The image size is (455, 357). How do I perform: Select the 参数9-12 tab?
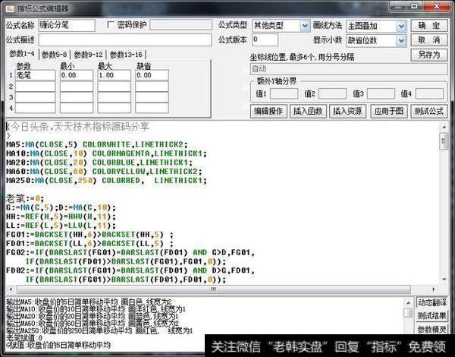coord(89,55)
